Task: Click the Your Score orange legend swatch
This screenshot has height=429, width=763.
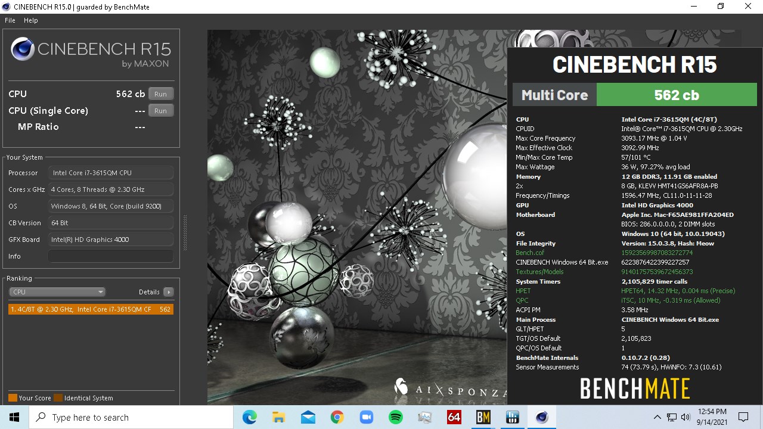Action: [x=13, y=398]
